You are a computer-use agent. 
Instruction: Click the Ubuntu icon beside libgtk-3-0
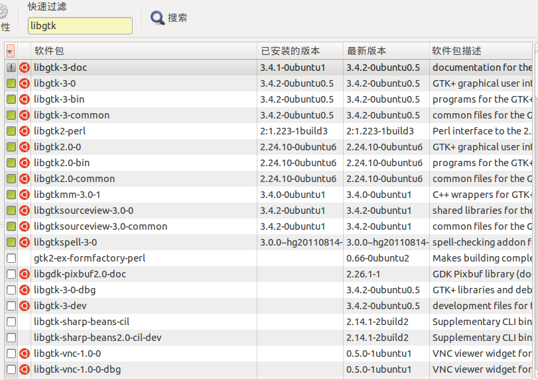coord(25,83)
